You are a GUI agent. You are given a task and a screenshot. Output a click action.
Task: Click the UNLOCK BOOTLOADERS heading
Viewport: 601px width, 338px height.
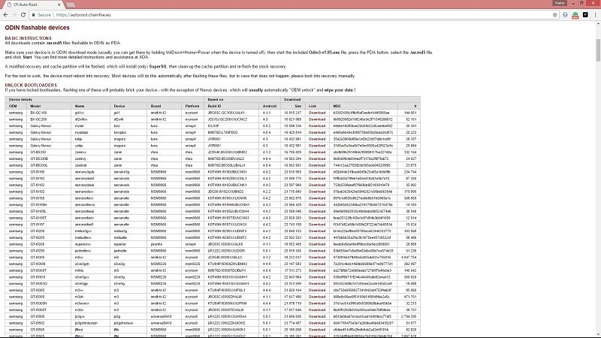pyautogui.click(x=31, y=85)
